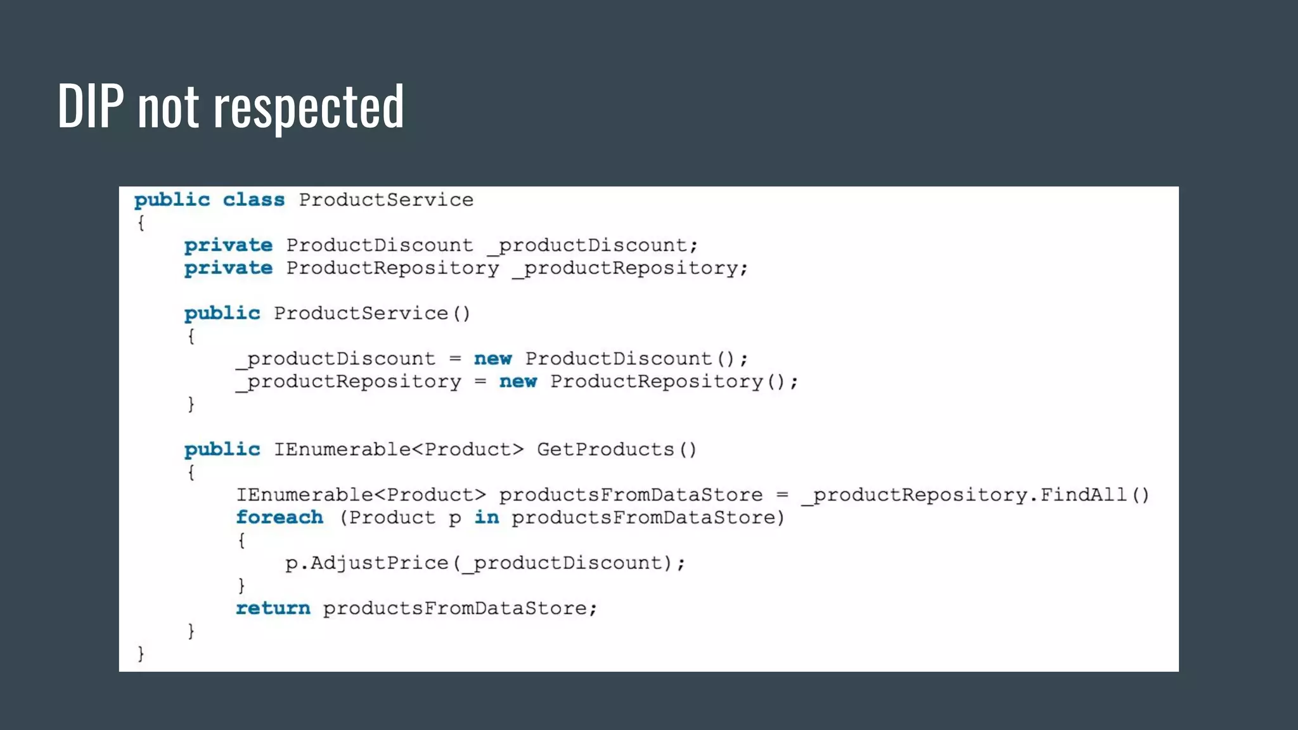This screenshot has width=1298, height=730.
Task: Select the private ProductDiscount field declaration
Action: tap(440, 245)
